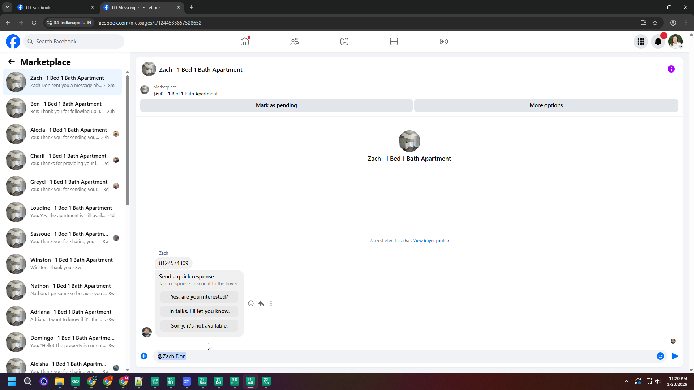React to the message with smiley icon

(251, 303)
